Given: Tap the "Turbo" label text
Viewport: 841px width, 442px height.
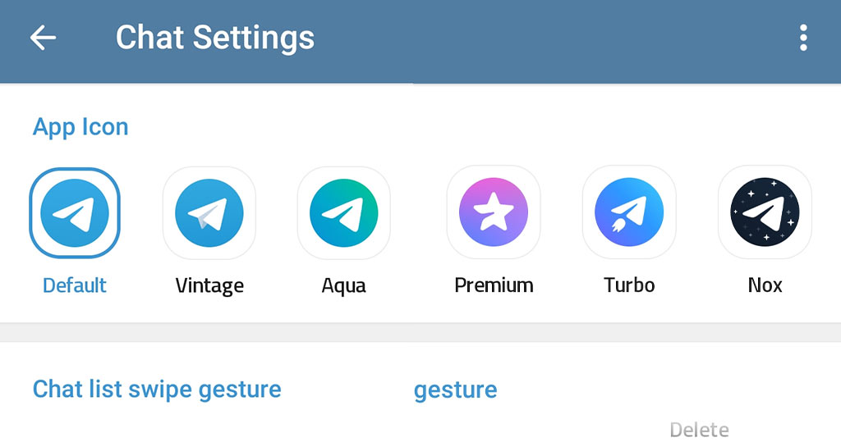Looking at the screenshot, I should click(629, 285).
